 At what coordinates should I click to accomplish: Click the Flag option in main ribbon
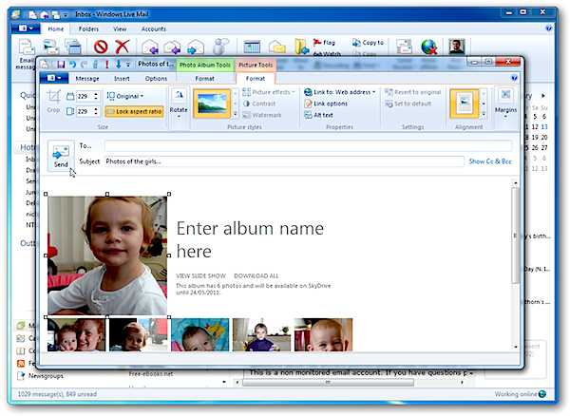coord(324,43)
